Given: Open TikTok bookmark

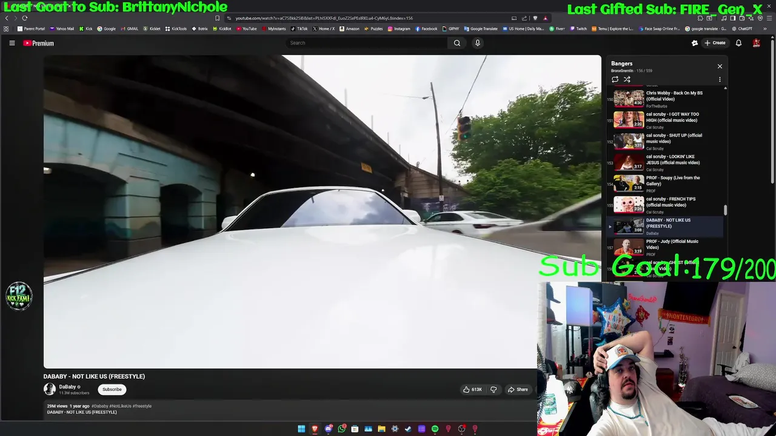Looking at the screenshot, I should pos(299,28).
